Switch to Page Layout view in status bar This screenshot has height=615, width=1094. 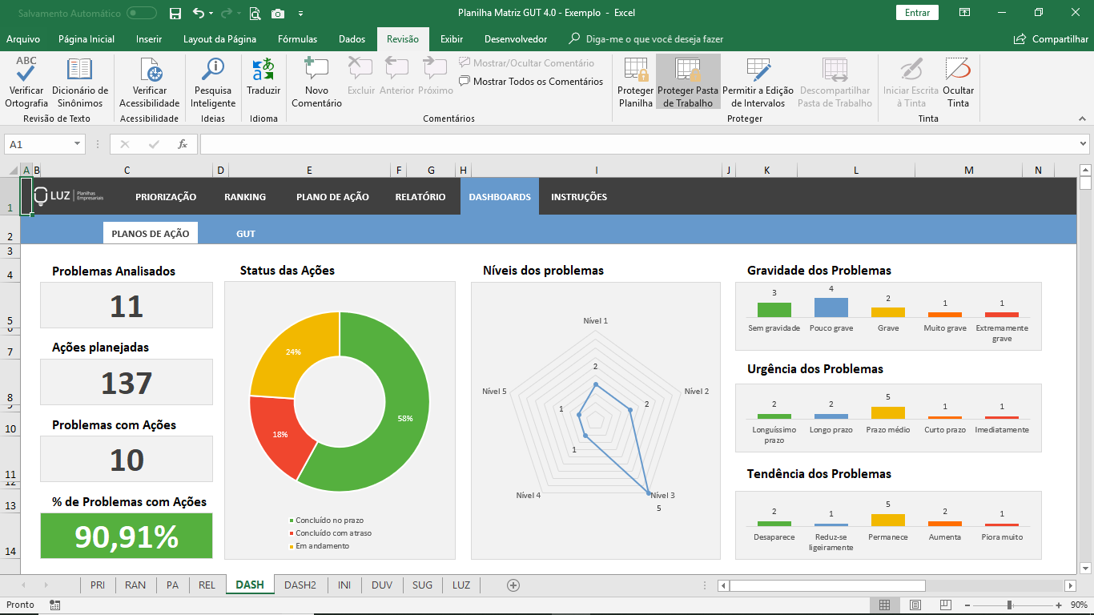coord(915,605)
